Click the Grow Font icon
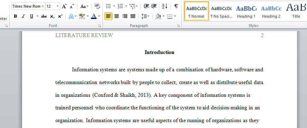 [64, 6]
